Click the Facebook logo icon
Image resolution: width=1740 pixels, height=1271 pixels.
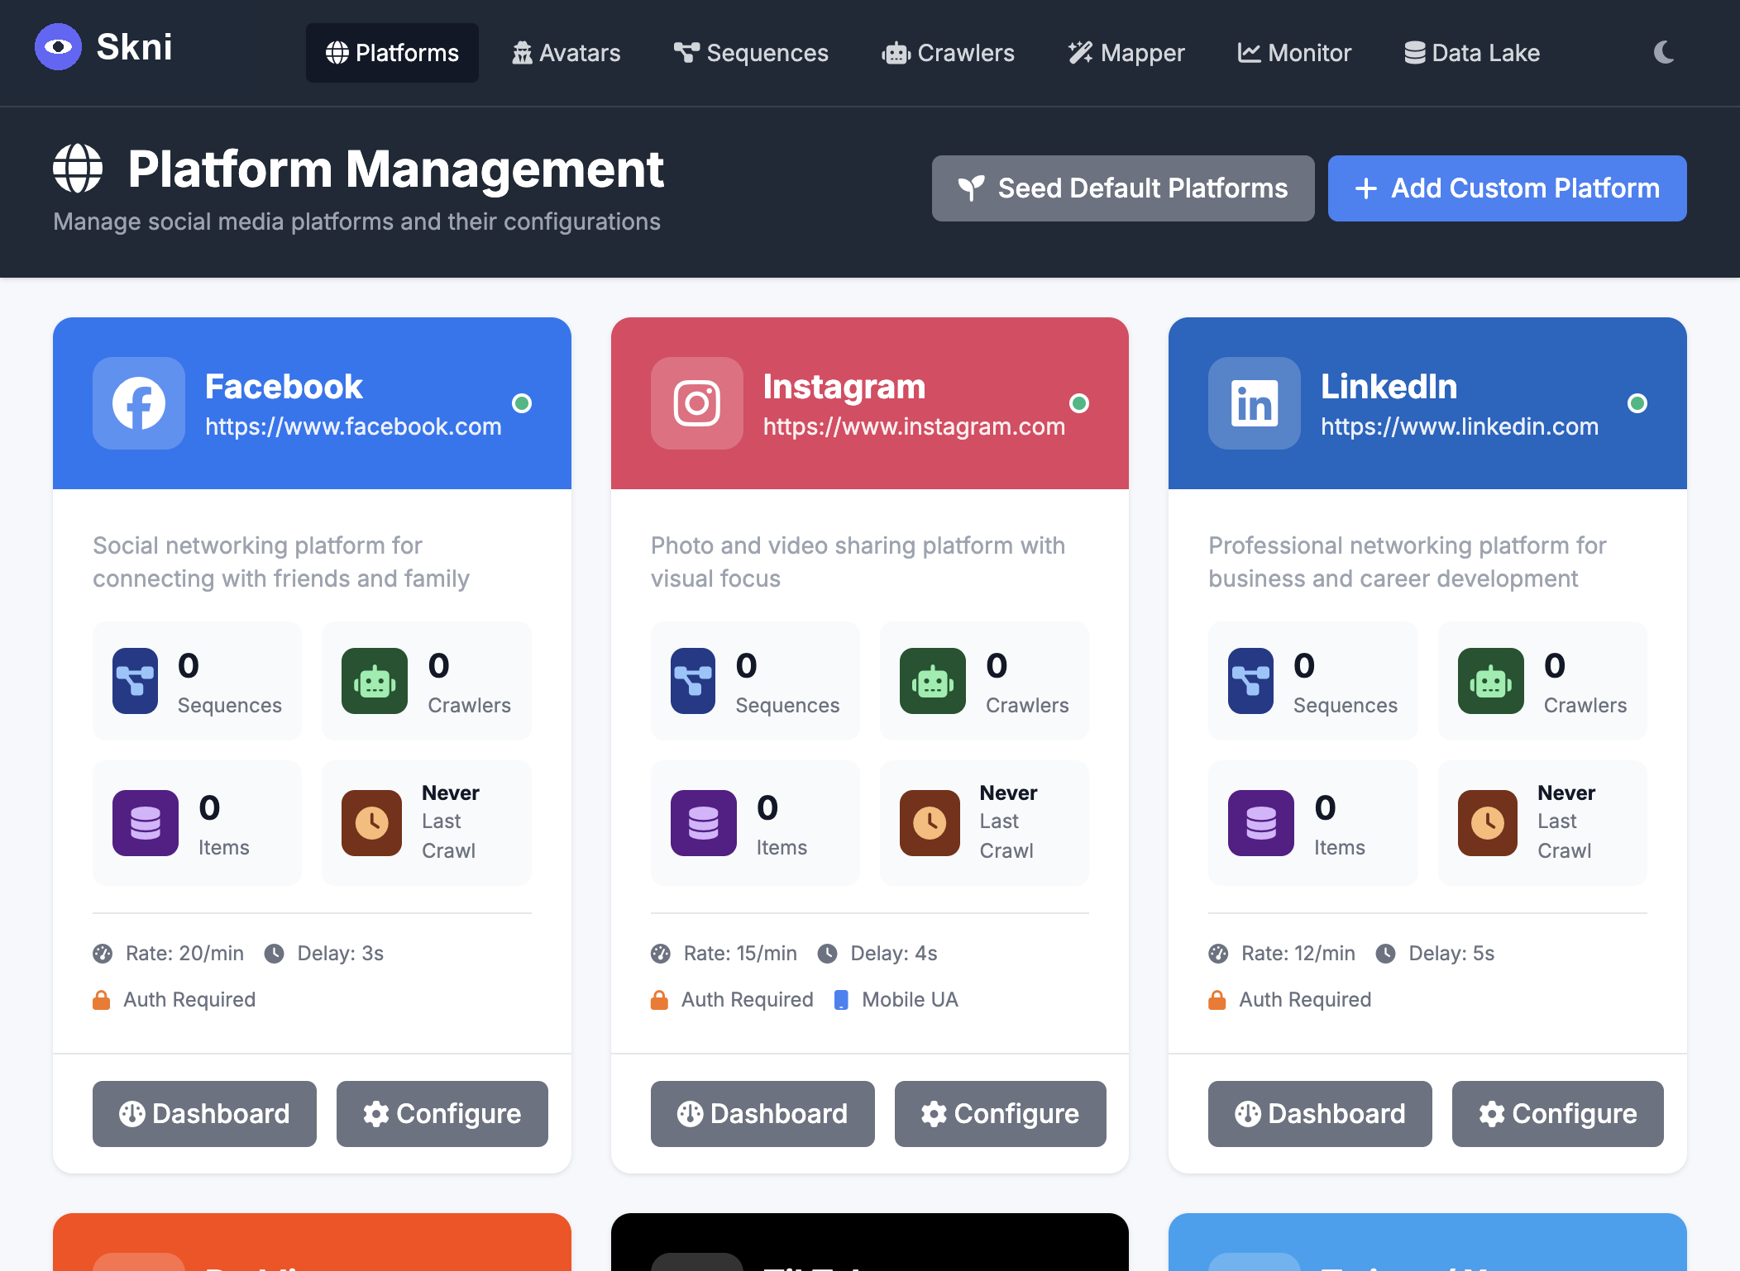[139, 403]
